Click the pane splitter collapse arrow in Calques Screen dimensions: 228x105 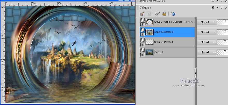tap(196, 73)
